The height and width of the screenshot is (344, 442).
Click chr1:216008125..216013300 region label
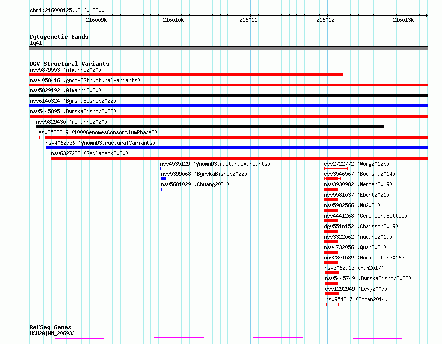pos(67,11)
